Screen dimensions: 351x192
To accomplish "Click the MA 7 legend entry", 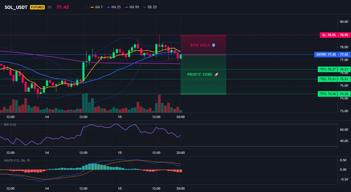I will click(x=96, y=7).
